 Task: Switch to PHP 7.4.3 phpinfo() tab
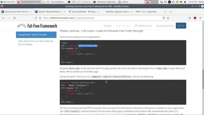pyautogui.click(x=151, y=12)
